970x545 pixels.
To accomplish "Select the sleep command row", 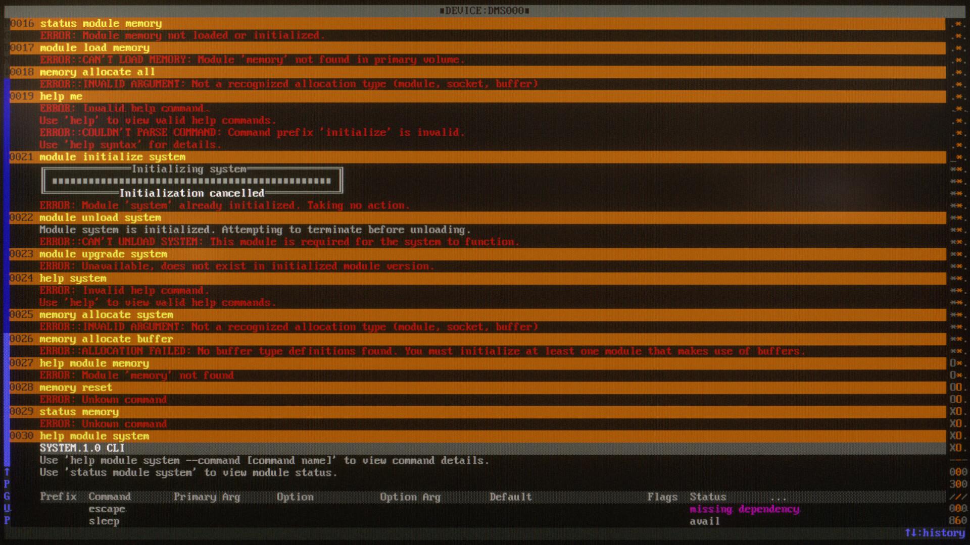I will click(104, 521).
